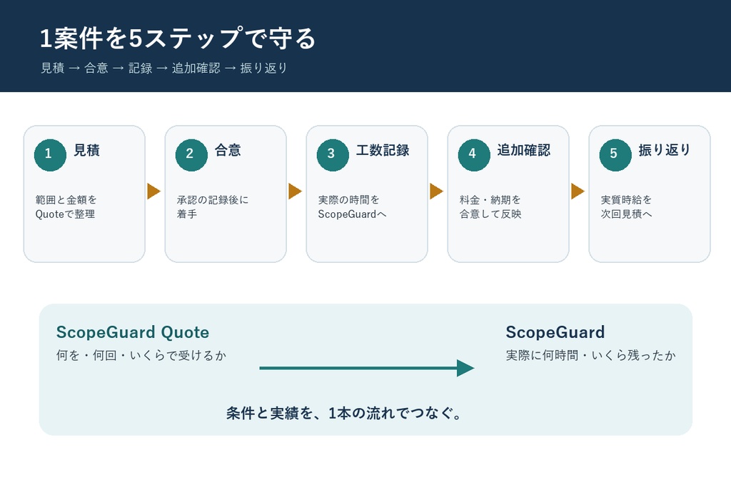Click the tagline 条件と実績を、1本の流れでつなぐ。
This screenshot has height=488, width=731.
click(344, 414)
